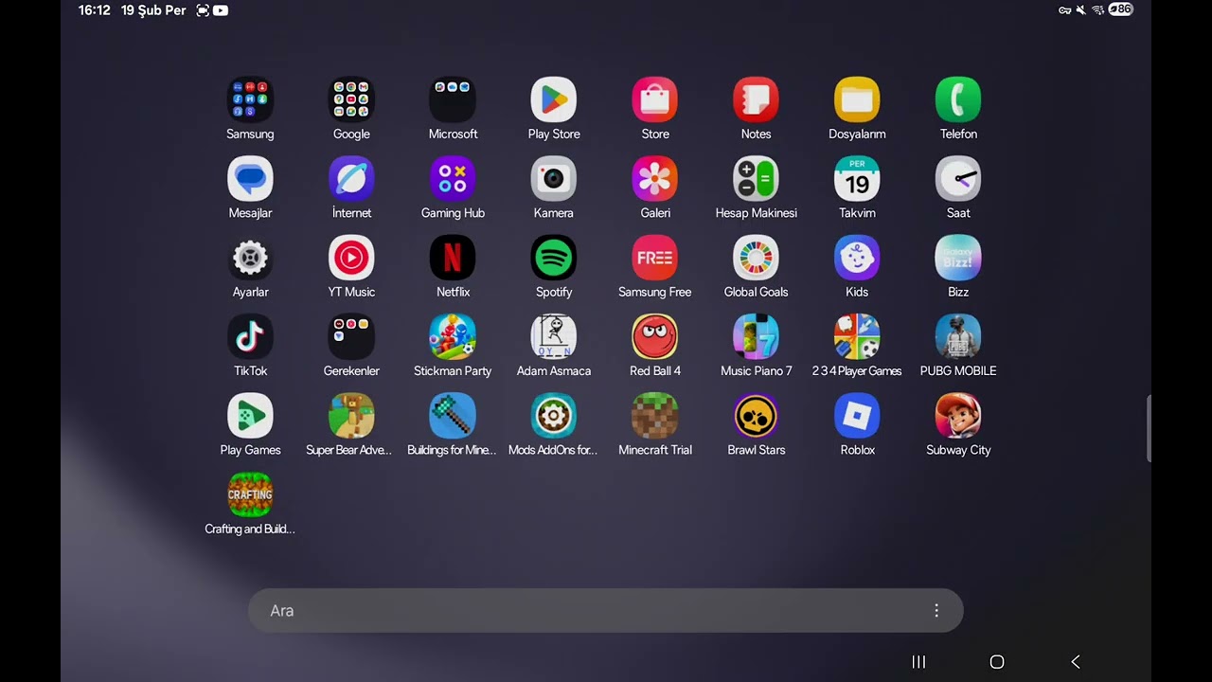
Task: Tap the date 19 Şub Per
Action: coord(153,10)
